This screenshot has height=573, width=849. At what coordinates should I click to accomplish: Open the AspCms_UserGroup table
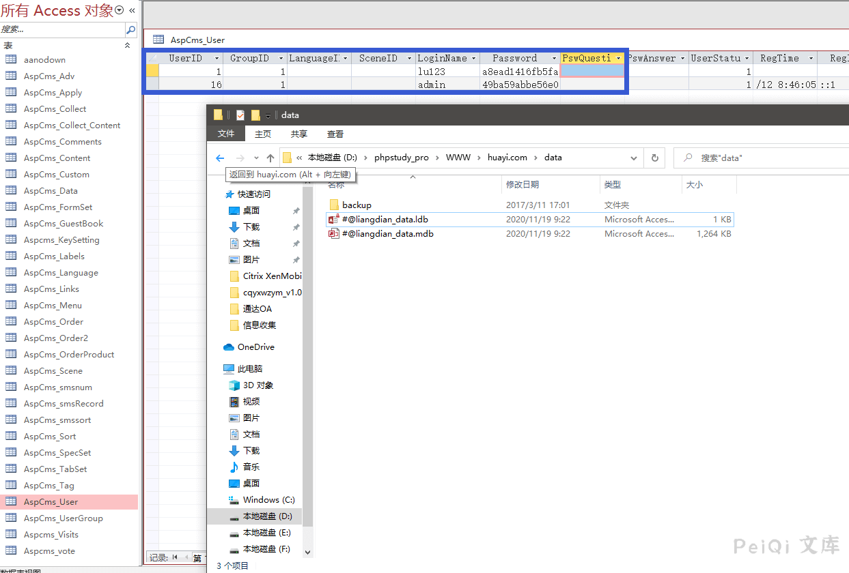coord(63,518)
